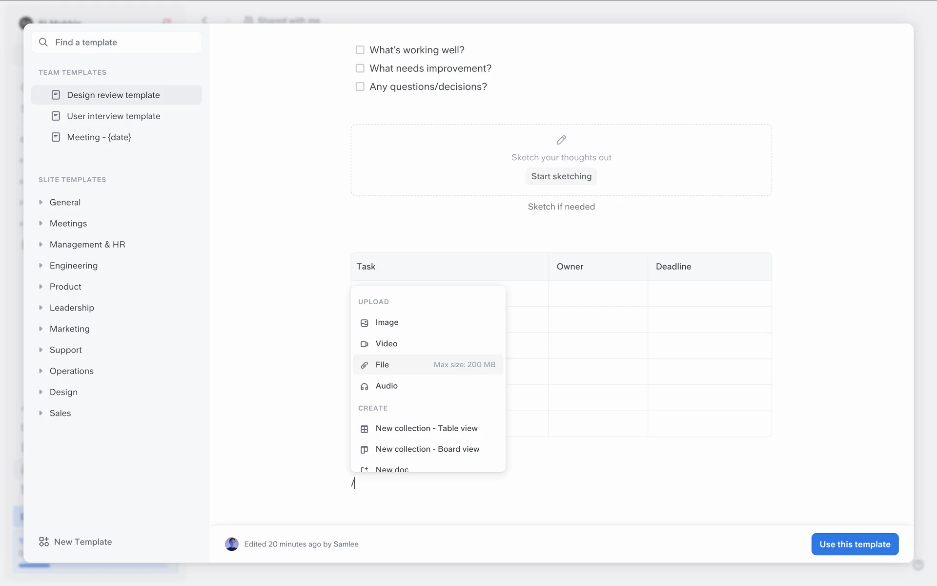Image resolution: width=937 pixels, height=586 pixels.
Task: Choose New collection - Board view
Action: [427, 449]
